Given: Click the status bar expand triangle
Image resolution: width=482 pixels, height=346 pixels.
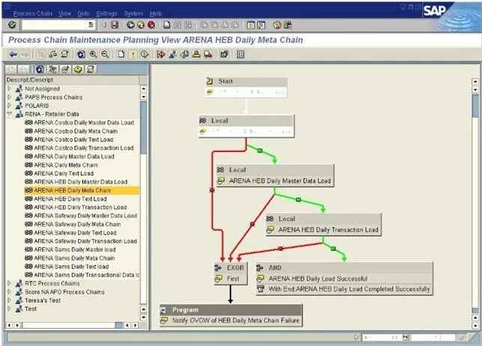Looking at the screenshot, I should tap(356, 338).
